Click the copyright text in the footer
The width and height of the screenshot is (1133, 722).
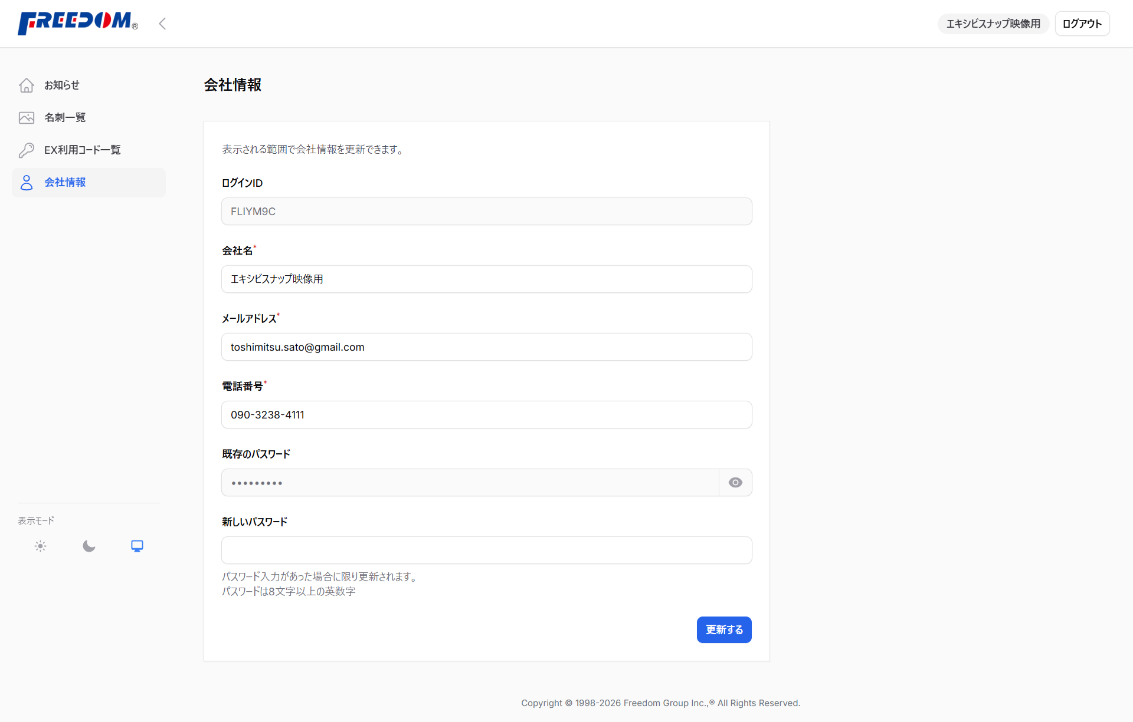pyautogui.click(x=661, y=703)
